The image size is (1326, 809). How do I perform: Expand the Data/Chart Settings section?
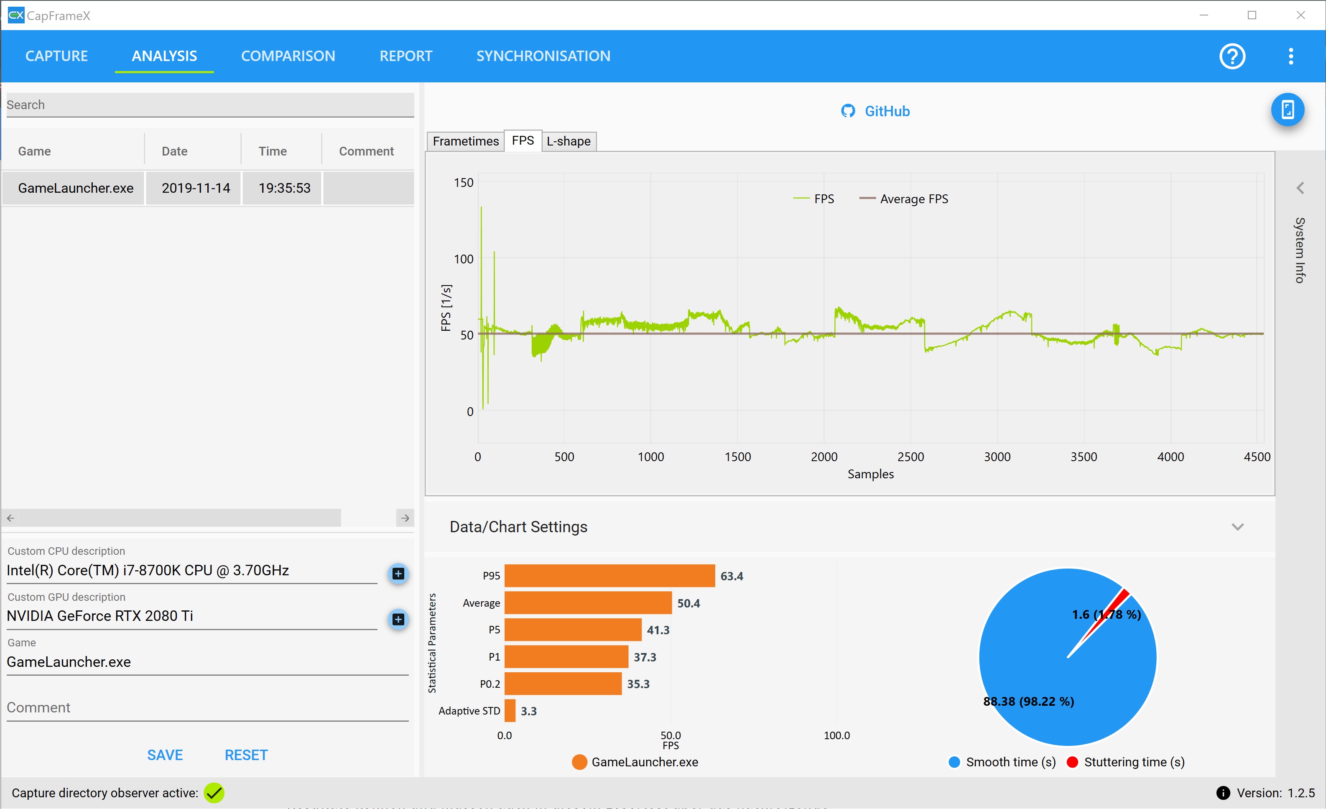coord(1237,526)
